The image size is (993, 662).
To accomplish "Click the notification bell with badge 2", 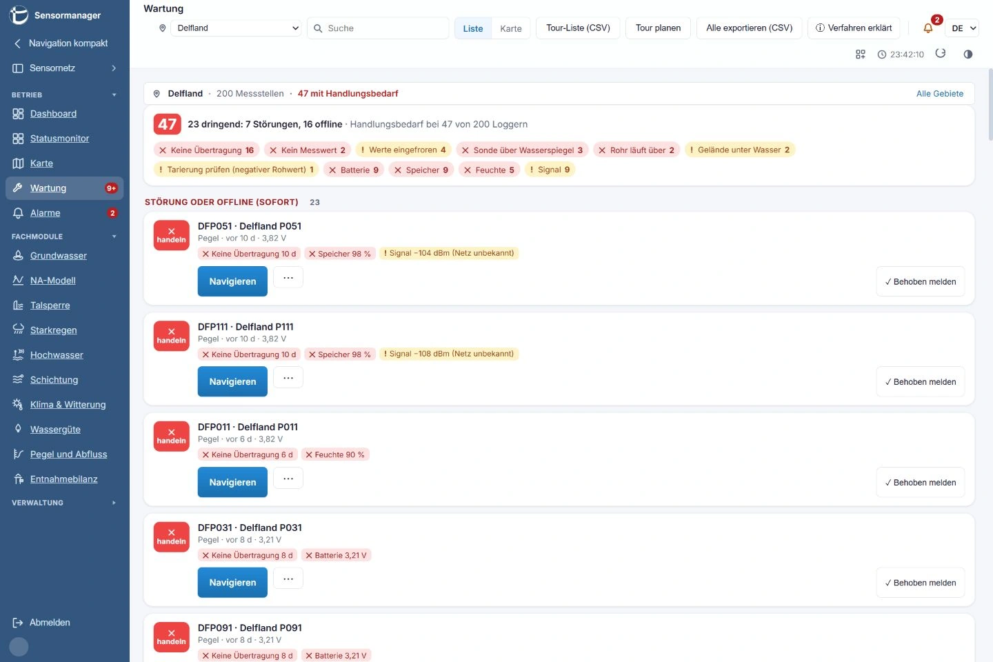I will click(x=928, y=28).
